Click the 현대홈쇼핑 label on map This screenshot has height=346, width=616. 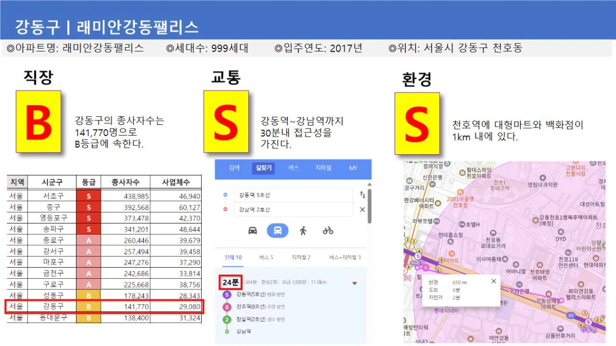point(451,235)
